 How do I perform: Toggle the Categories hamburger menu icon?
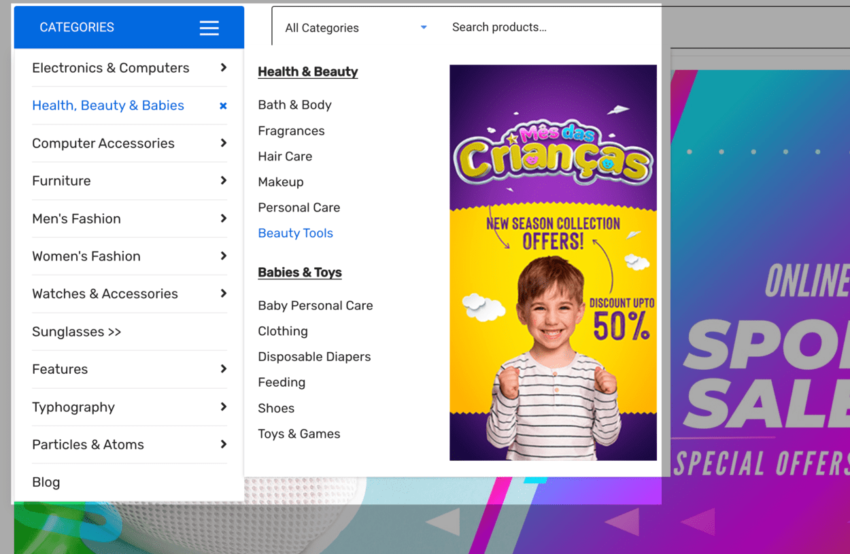pyautogui.click(x=209, y=28)
